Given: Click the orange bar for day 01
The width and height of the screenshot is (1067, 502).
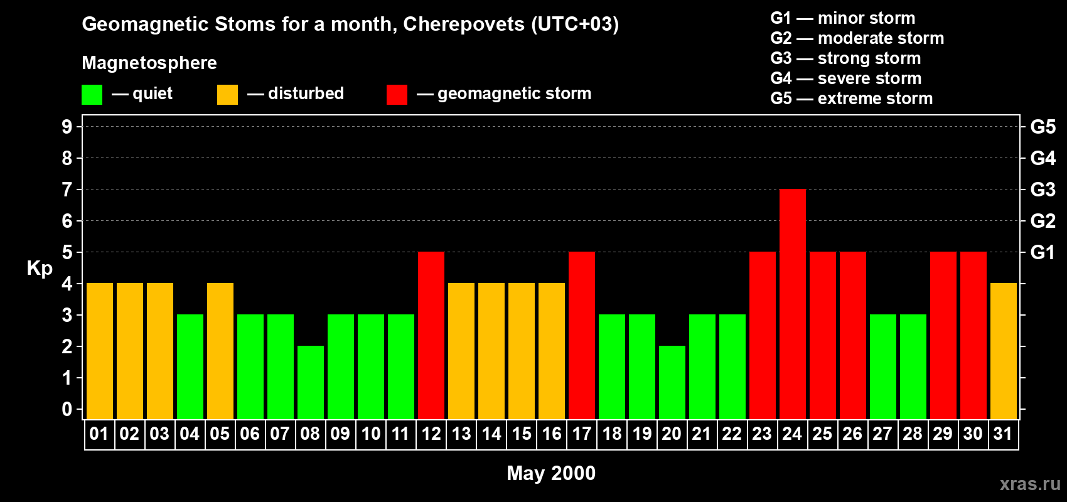Looking at the screenshot, I should pos(100,351).
